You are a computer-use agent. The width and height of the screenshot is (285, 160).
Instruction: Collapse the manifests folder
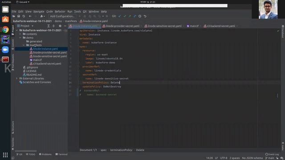pos(24,45)
